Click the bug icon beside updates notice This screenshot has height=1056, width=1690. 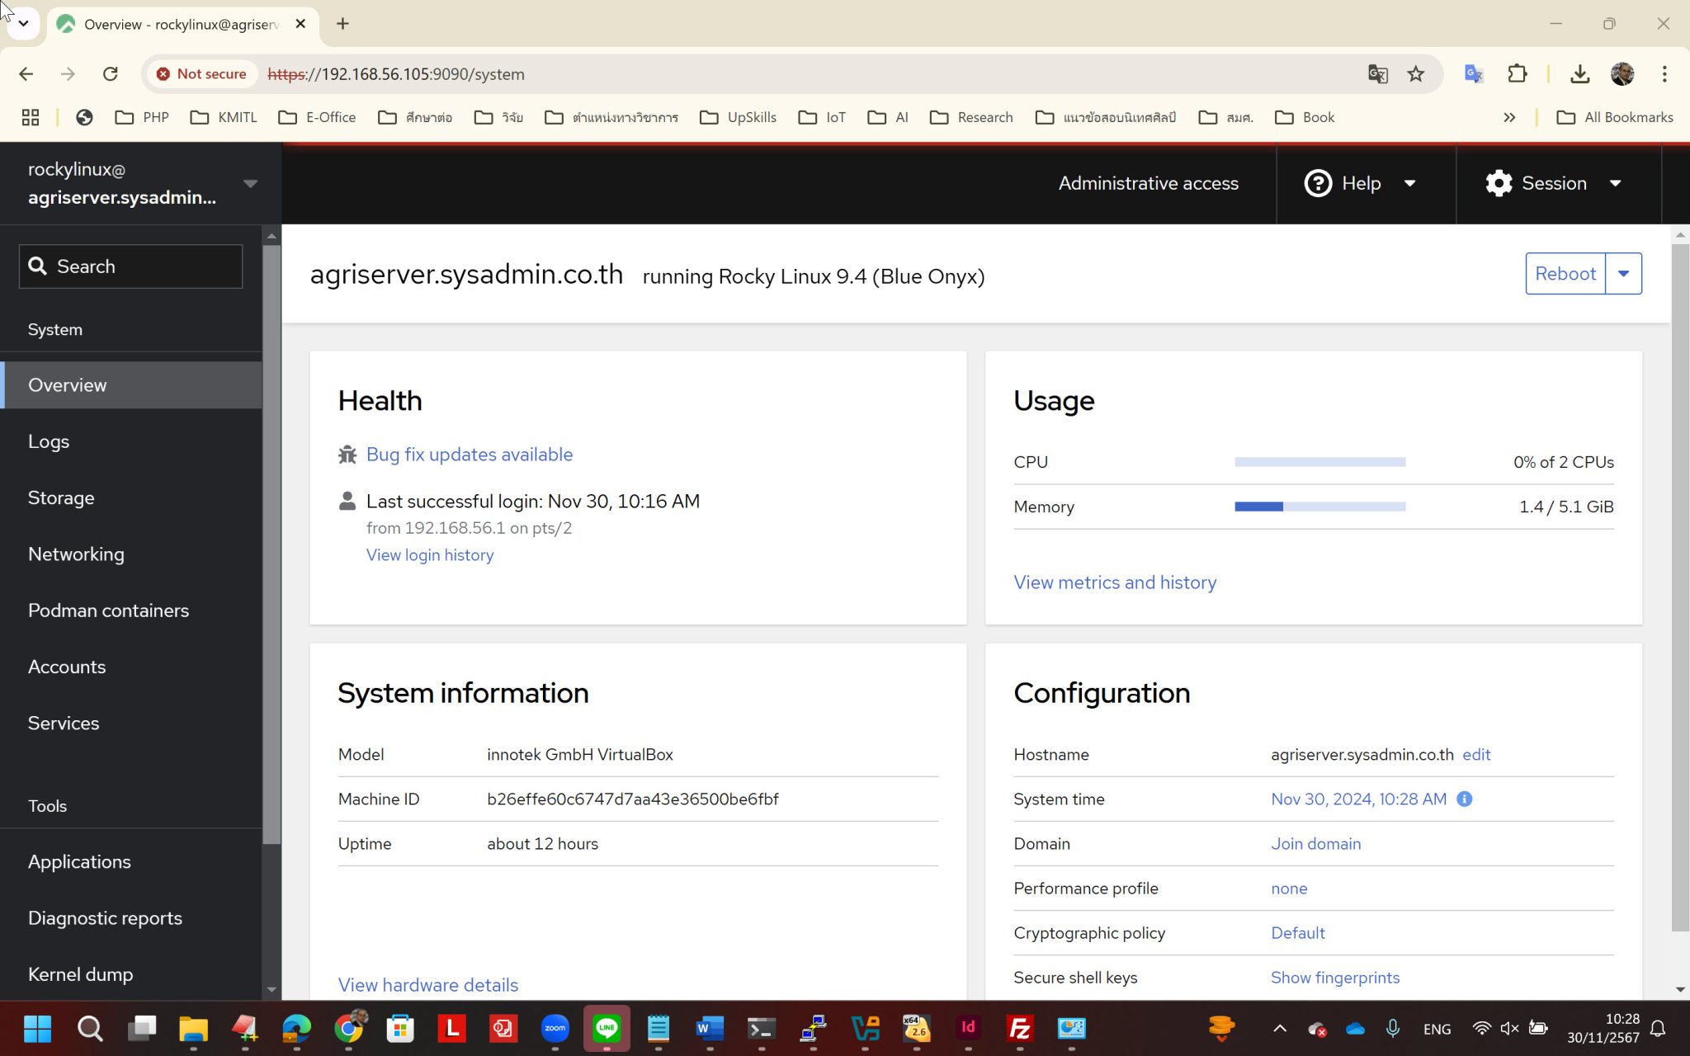pos(347,455)
